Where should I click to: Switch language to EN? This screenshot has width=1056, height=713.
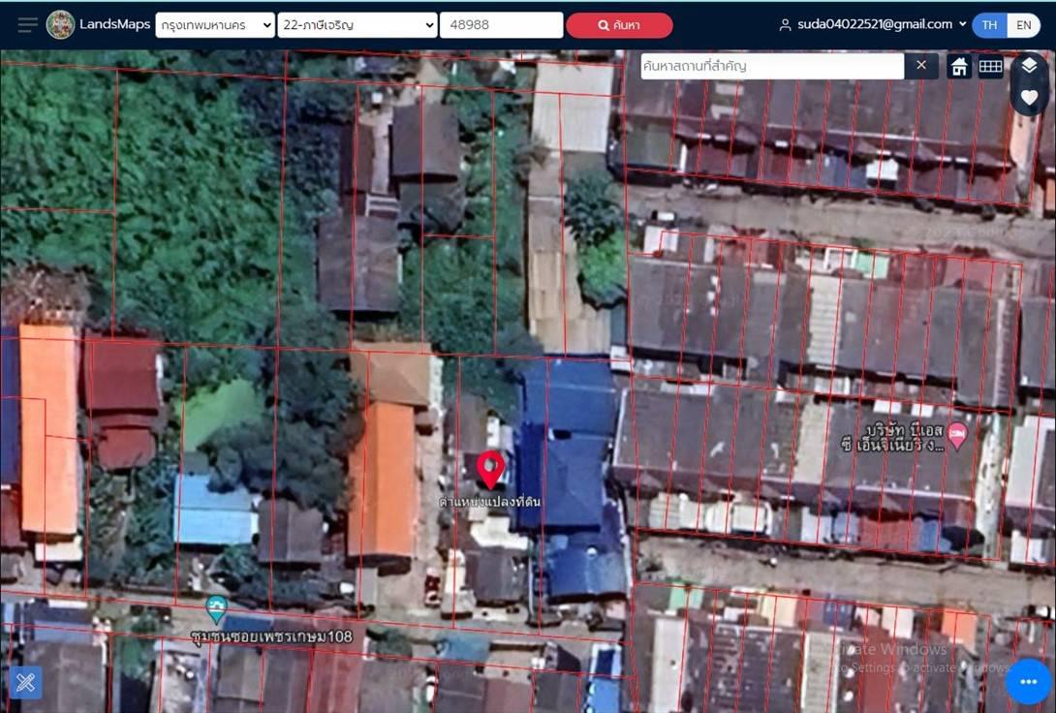1024,25
